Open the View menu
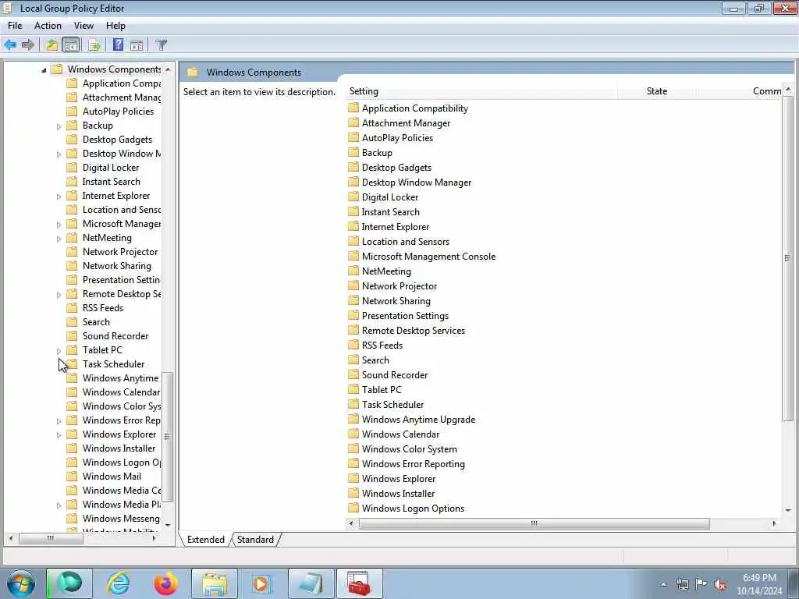Screen dimensions: 799x599 point(83,26)
